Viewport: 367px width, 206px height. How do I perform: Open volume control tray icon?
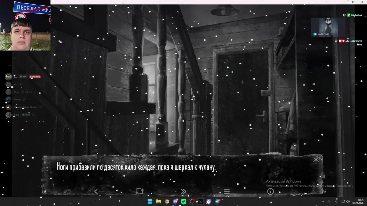pos(348,201)
